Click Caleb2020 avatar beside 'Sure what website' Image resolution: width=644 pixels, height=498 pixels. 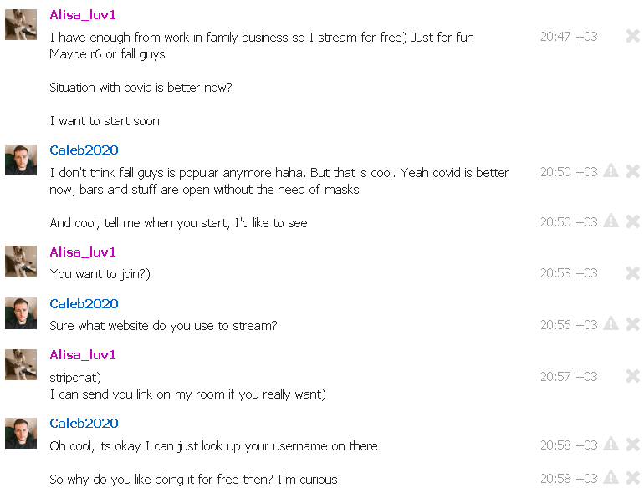click(21, 313)
